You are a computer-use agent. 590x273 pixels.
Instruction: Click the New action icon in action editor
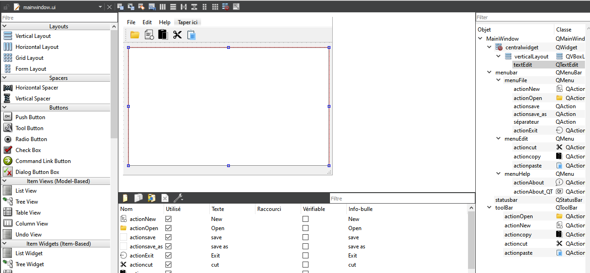pos(125,198)
